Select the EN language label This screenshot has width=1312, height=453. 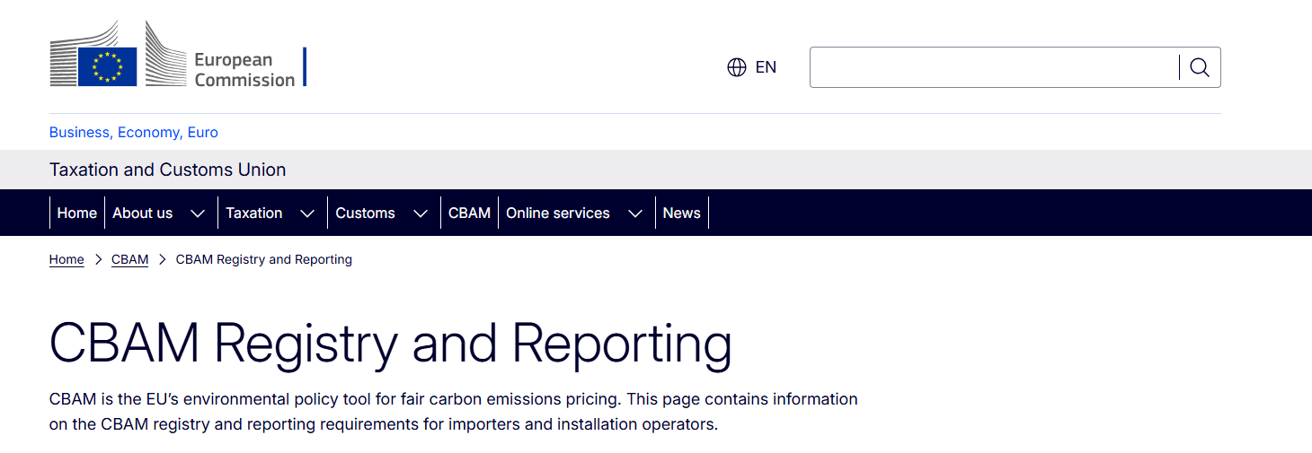pyautogui.click(x=766, y=67)
